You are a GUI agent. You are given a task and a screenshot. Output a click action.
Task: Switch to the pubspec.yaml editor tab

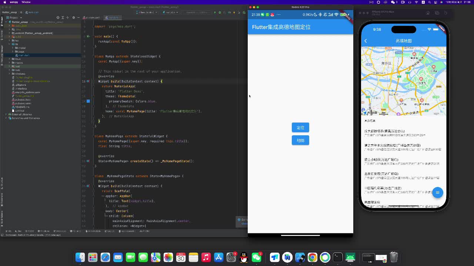tap(92, 17)
